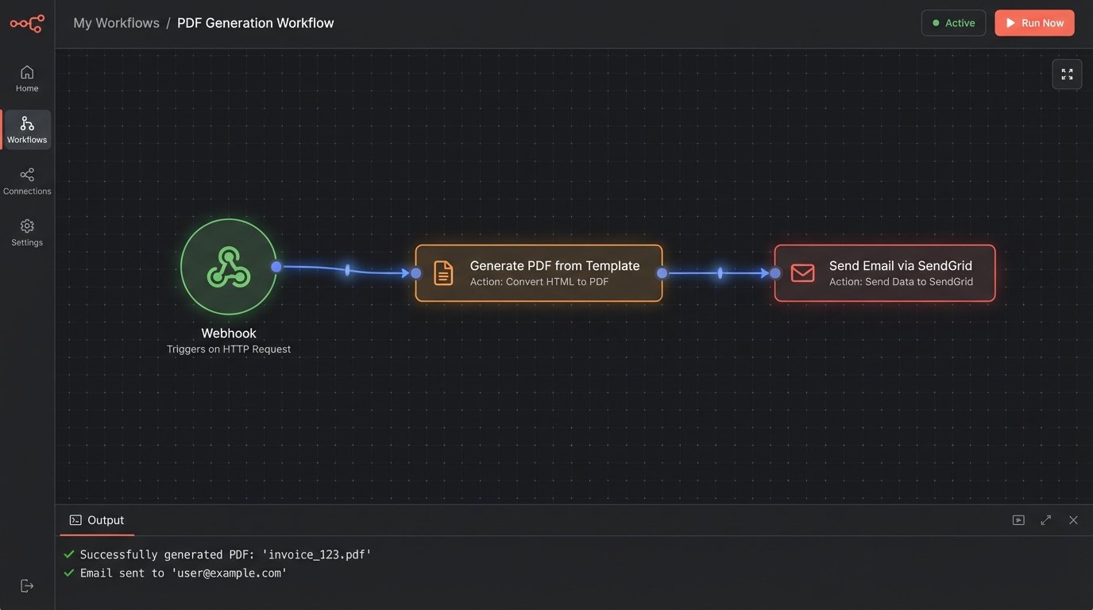Click the fullscreen canvas icon
1093x610 pixels.
[1067, 74]
